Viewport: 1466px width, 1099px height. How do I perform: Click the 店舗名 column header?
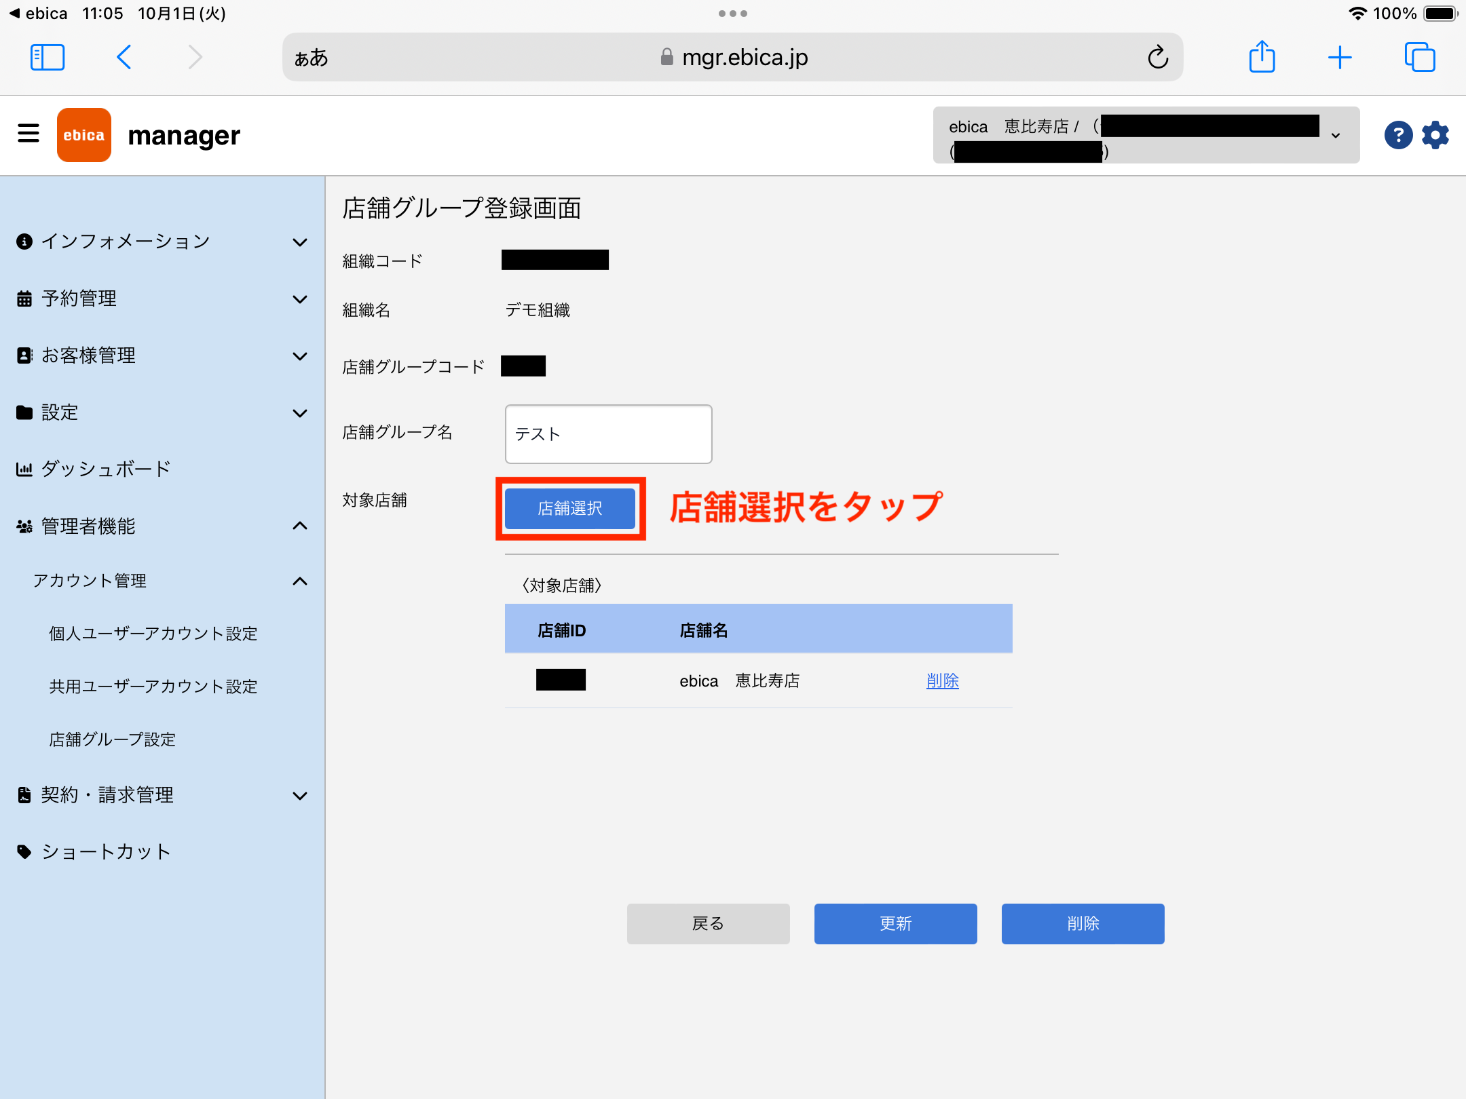click(x=704, y=630)
